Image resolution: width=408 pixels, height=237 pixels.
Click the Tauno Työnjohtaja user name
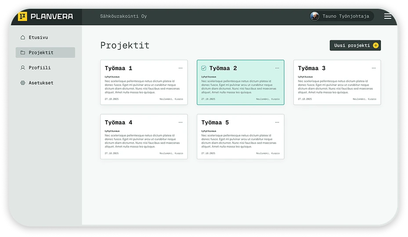coord(345,16)
